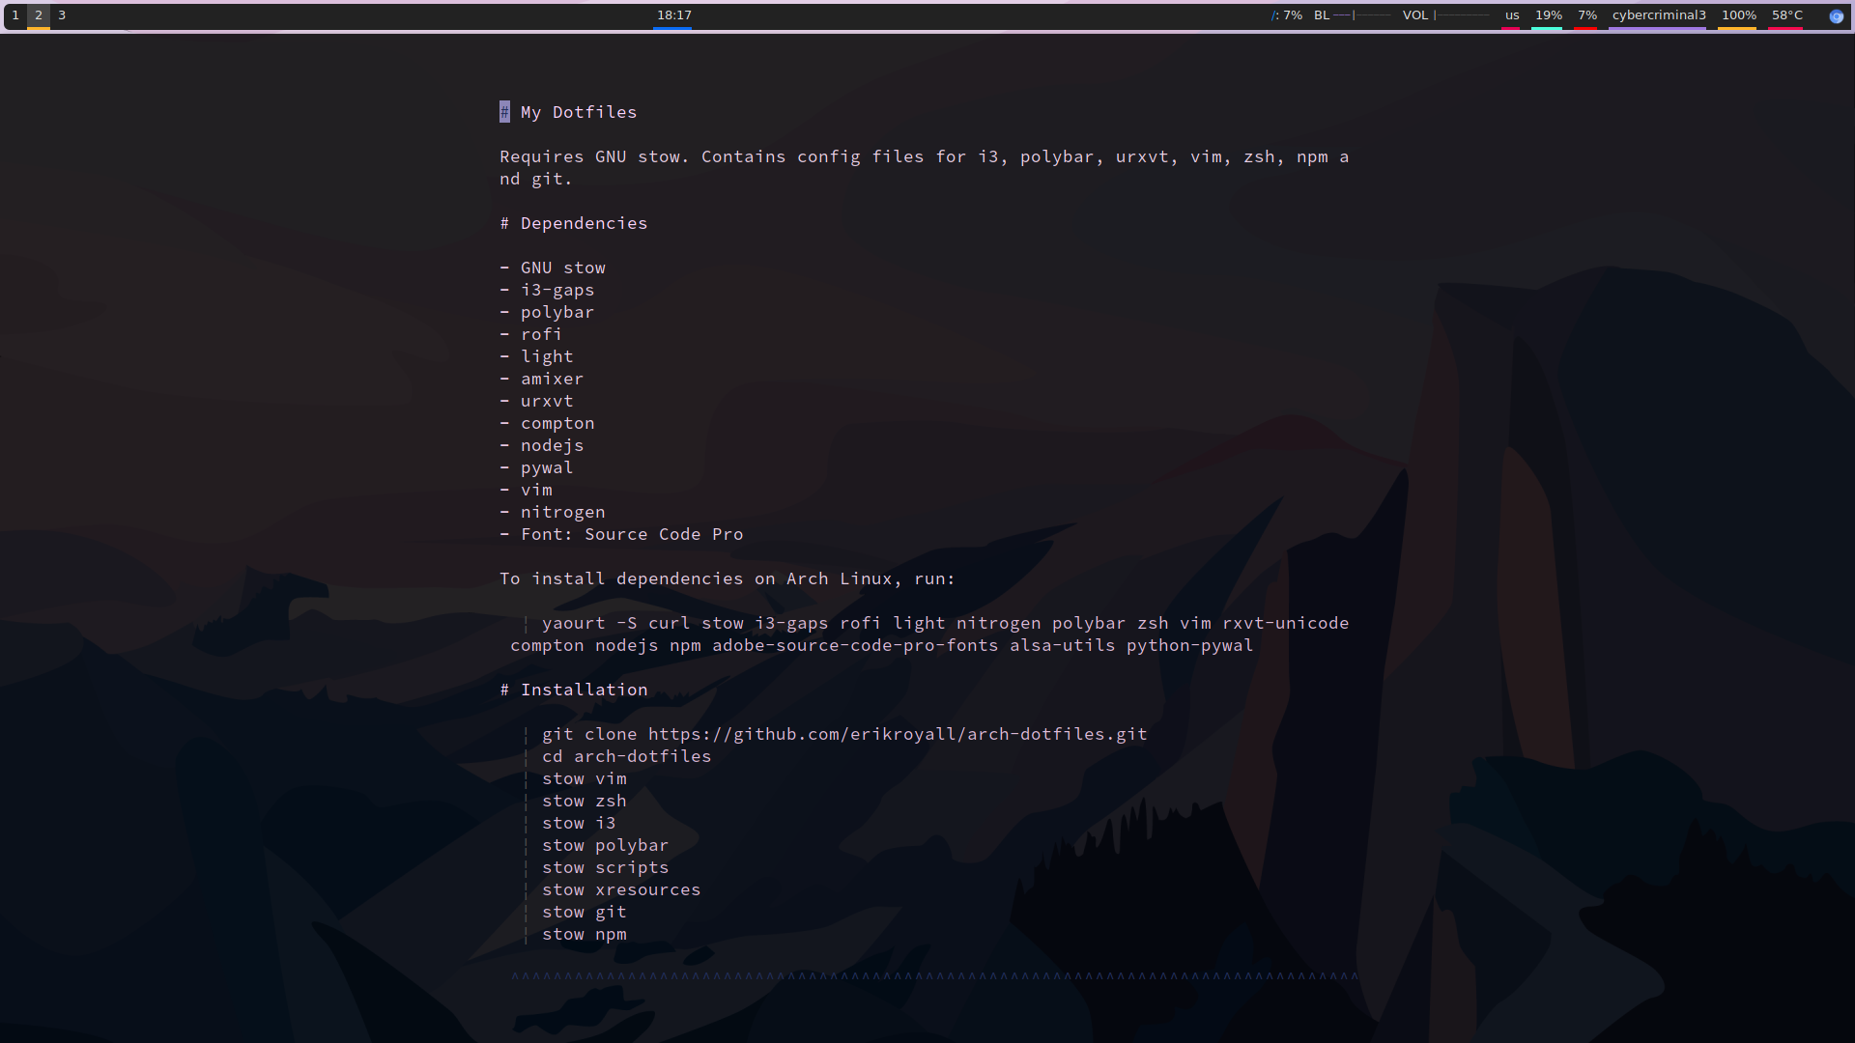Click the VOL volume slider bar
Viewport: 1855px width, 1043px height.
[x=1461, y=15]
